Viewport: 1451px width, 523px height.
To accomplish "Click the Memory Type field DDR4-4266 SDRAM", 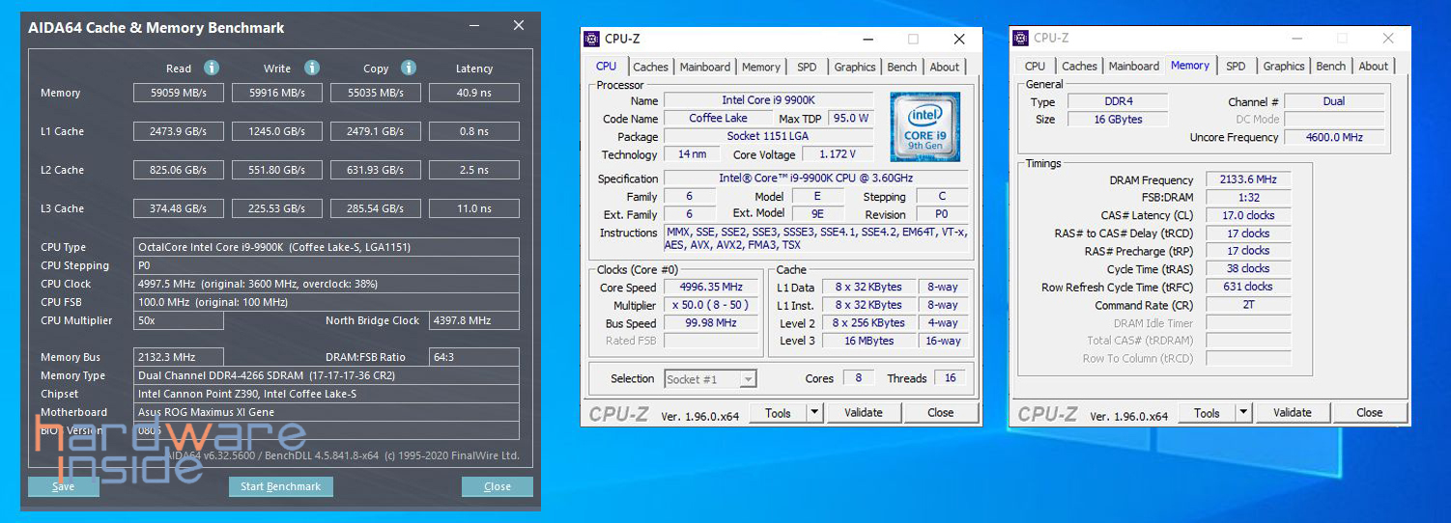I will [x=327, y=375].
